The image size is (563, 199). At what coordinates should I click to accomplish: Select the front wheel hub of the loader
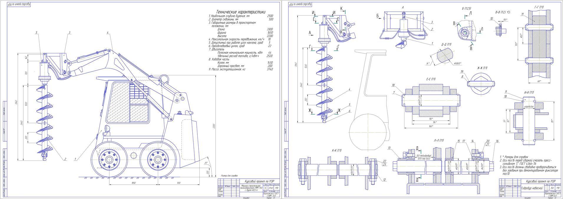click(109, 160)
